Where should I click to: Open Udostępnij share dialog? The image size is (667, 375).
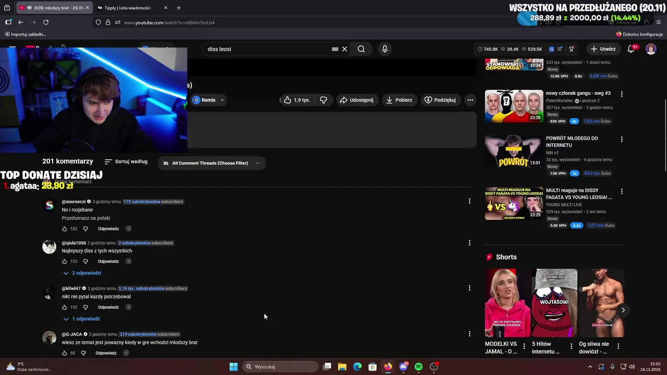357,100
